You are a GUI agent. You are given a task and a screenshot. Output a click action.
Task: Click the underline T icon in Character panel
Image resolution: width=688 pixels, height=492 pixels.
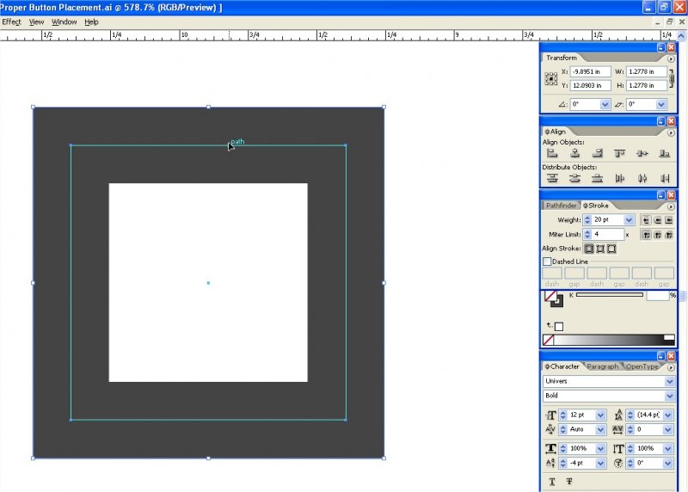coord(552,482)
